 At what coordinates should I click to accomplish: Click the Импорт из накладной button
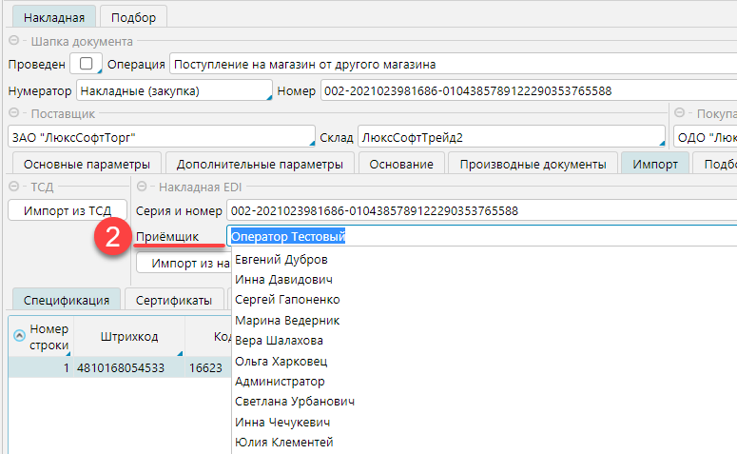pos(183,263)
